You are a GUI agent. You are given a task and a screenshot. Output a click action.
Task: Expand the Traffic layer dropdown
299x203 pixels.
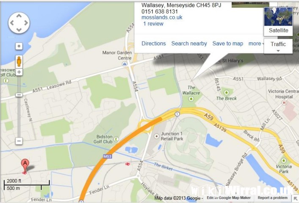click(278, 46)
